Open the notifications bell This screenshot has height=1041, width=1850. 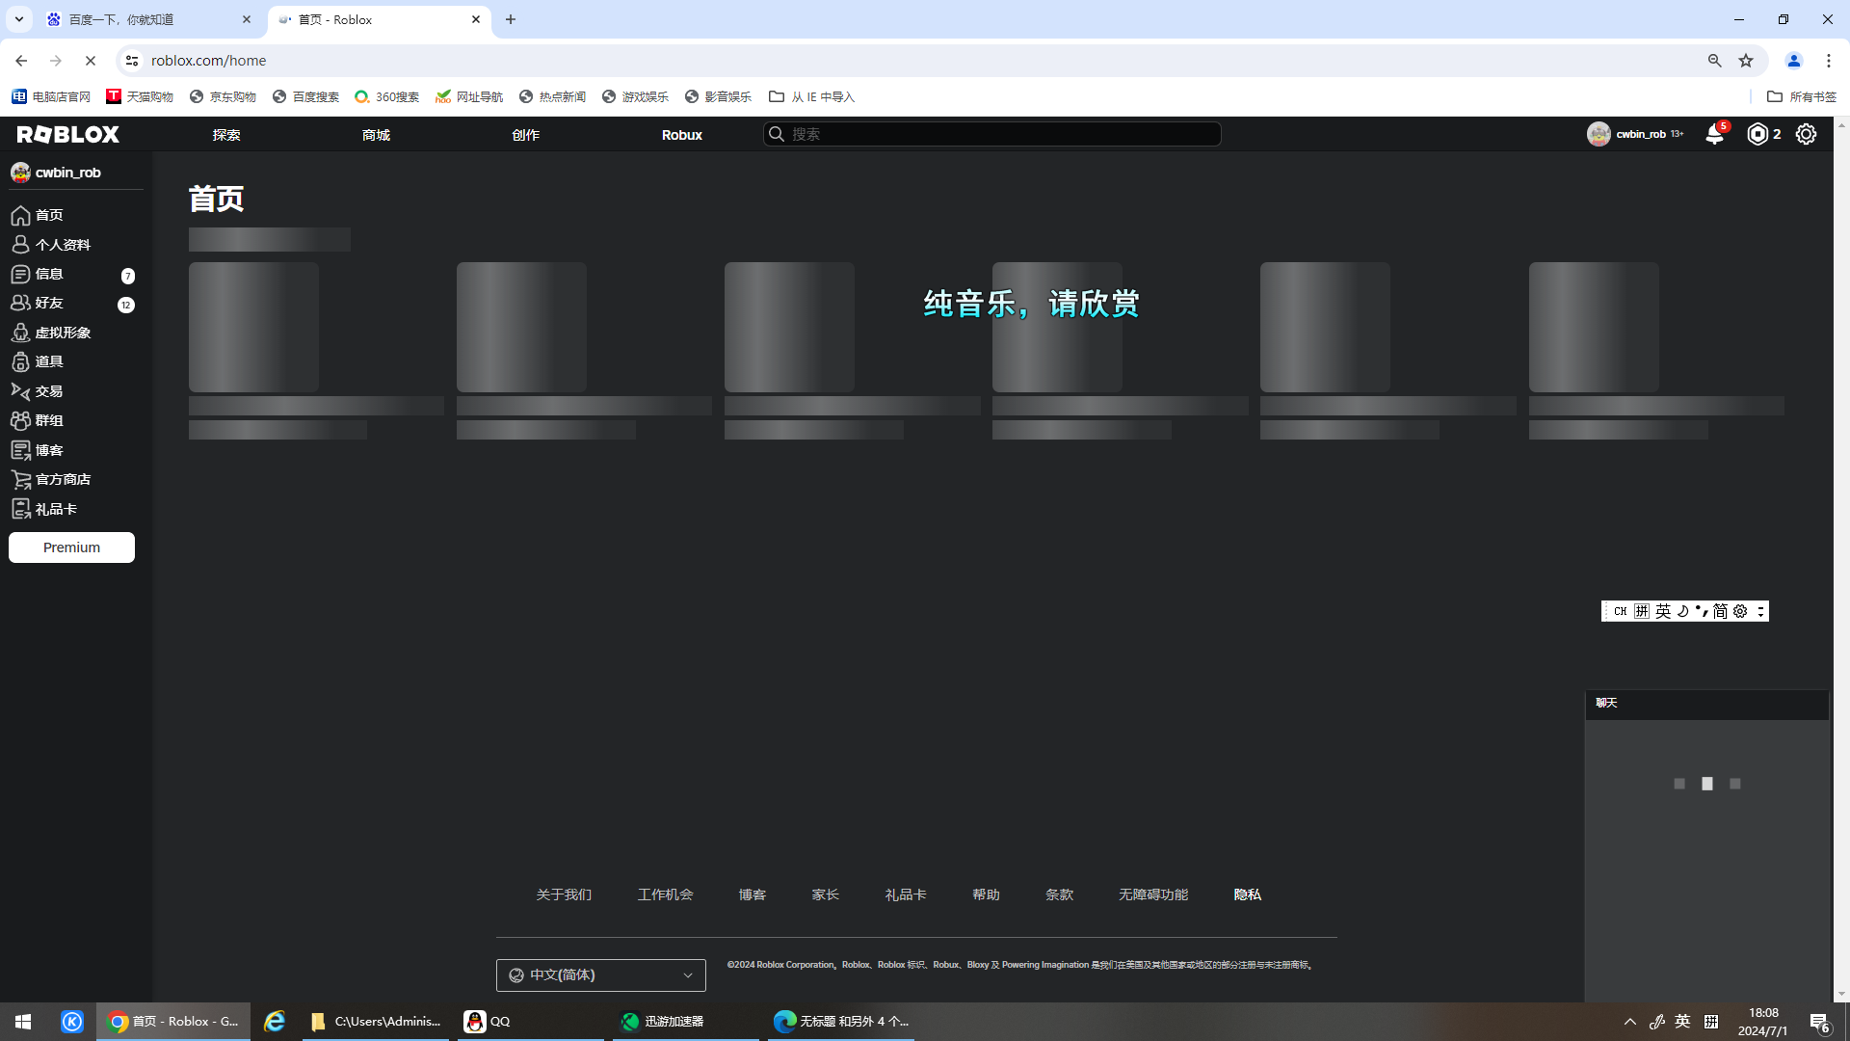click(1714, 134)
